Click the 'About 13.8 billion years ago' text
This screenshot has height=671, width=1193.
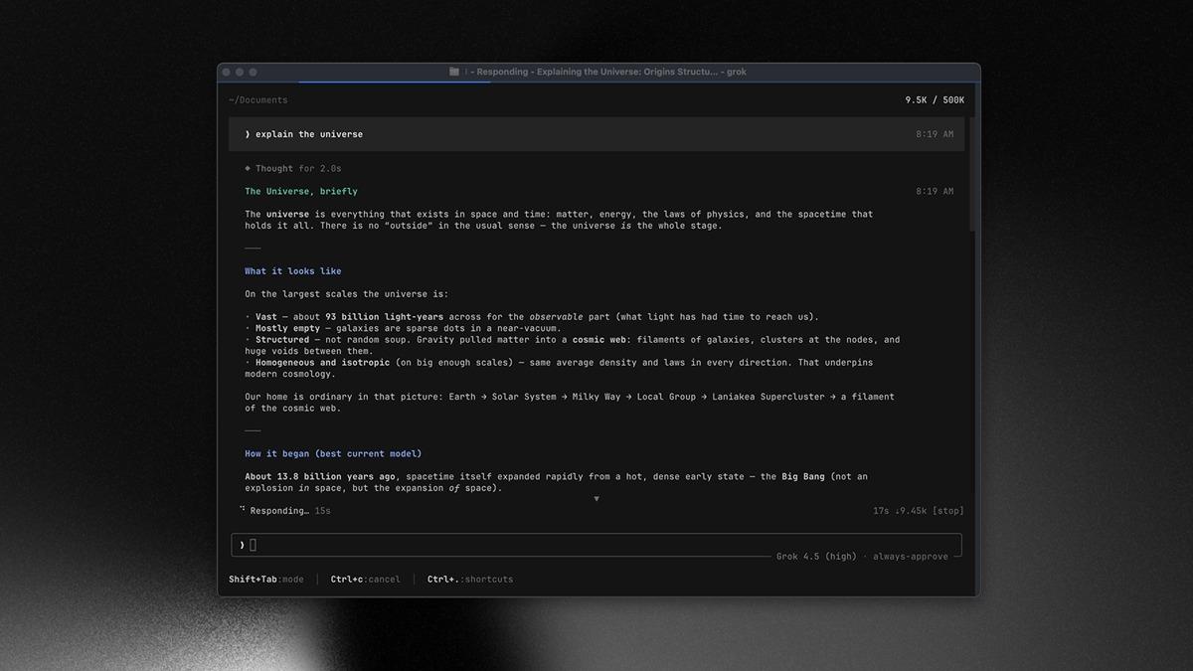(x=320, y=477)
